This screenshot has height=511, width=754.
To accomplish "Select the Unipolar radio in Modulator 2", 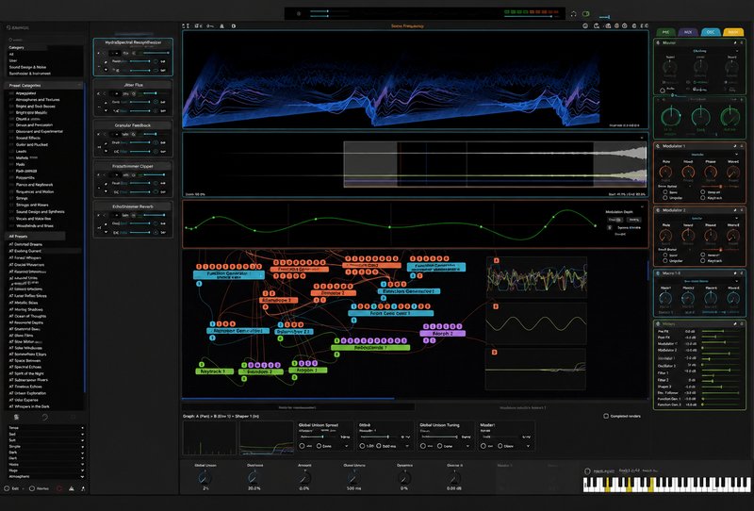I will point(665,261).
